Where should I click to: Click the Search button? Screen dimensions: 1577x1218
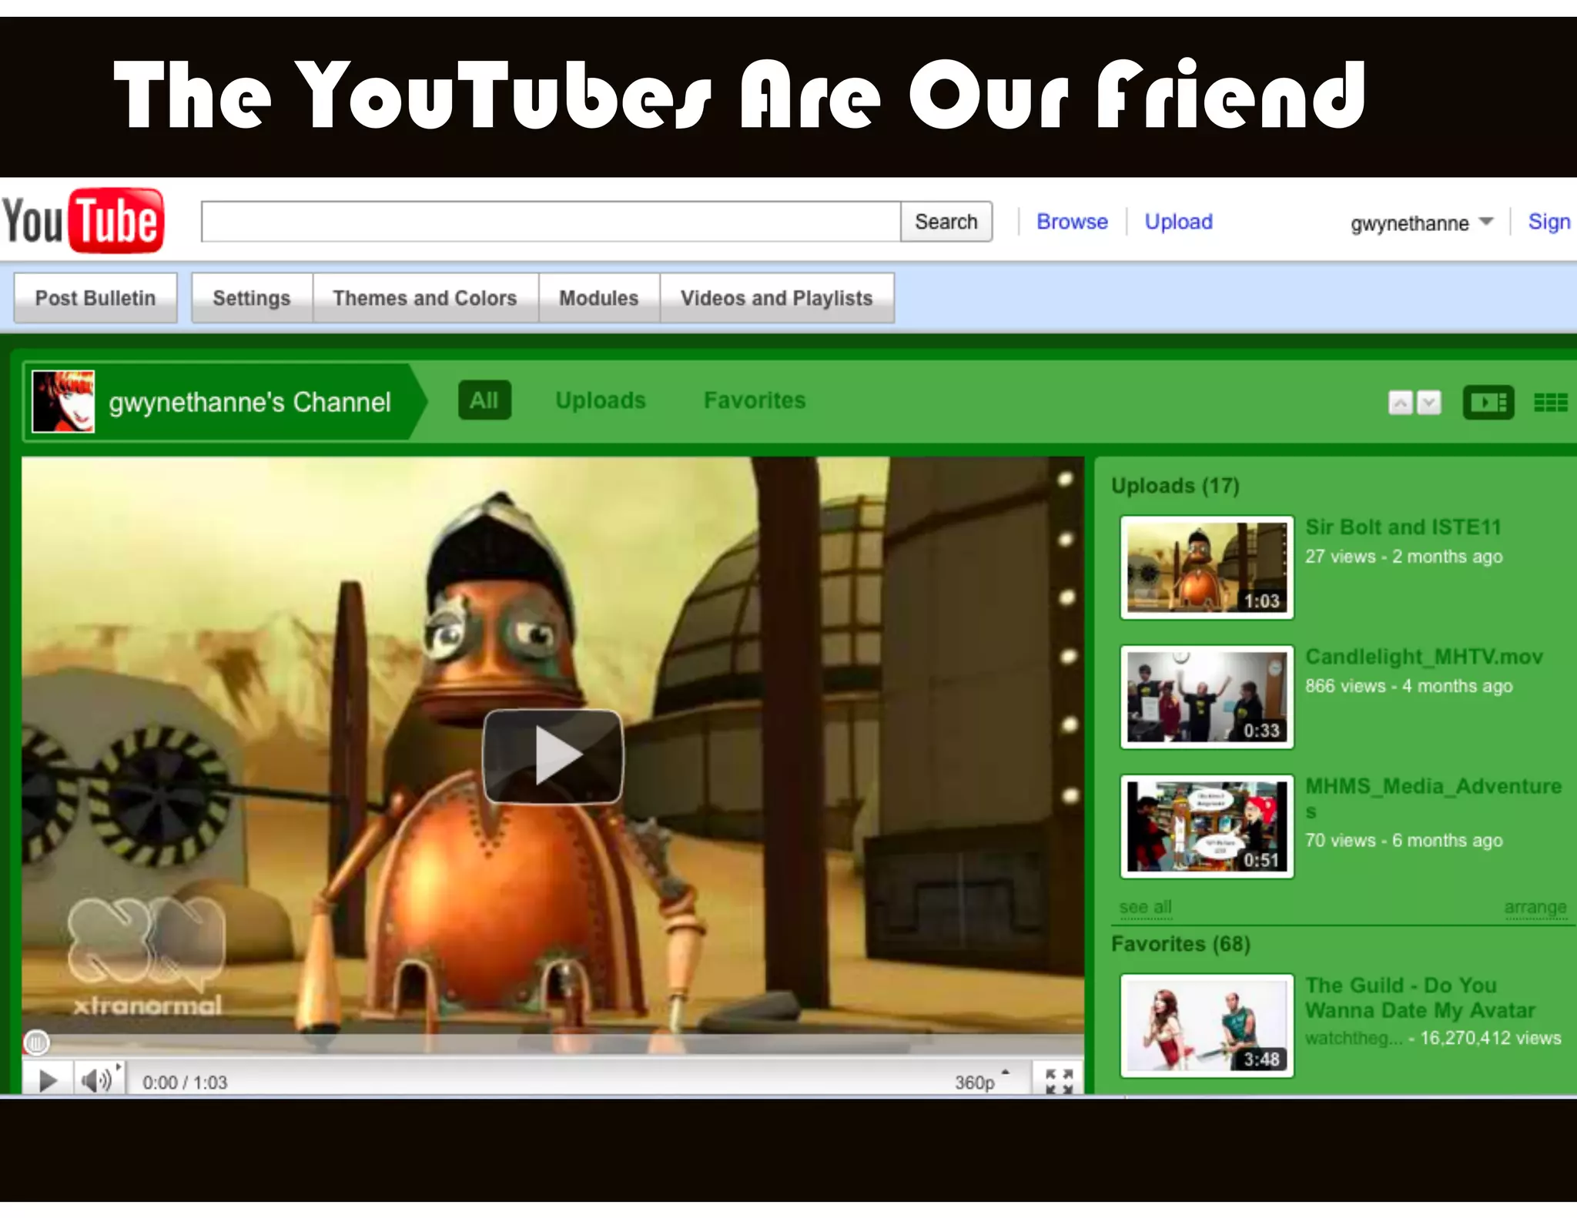tap(946, 222)
